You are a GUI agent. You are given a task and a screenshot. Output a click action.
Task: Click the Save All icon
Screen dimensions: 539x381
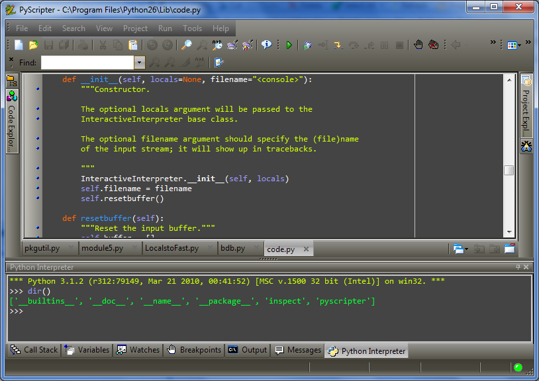point(64,45)
